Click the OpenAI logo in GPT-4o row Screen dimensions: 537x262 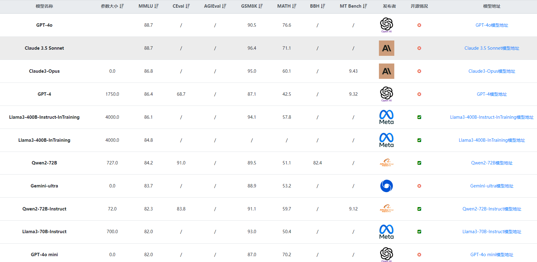(x=386, y=25)
